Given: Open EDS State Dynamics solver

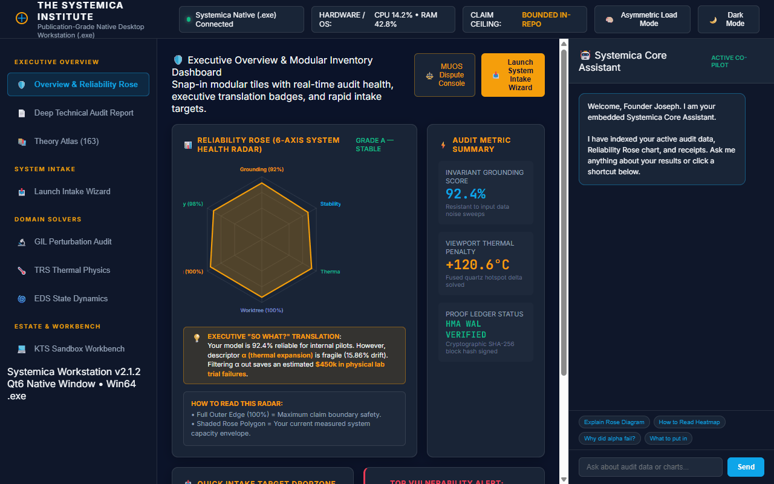Looking at the screenshot, I should (78, 299).
